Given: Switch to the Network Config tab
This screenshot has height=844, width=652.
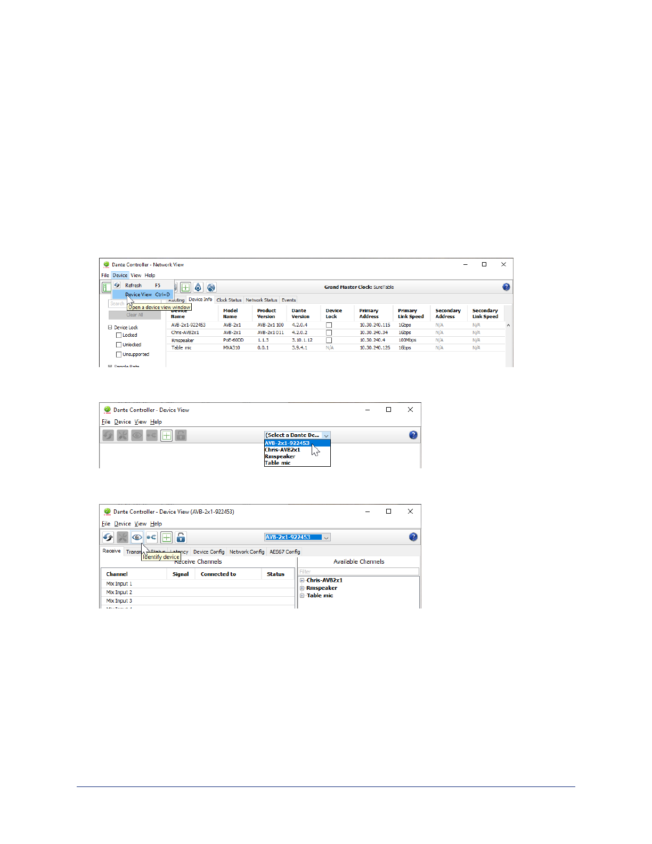Looking at the screenshot, I should [x=247, y=551].
